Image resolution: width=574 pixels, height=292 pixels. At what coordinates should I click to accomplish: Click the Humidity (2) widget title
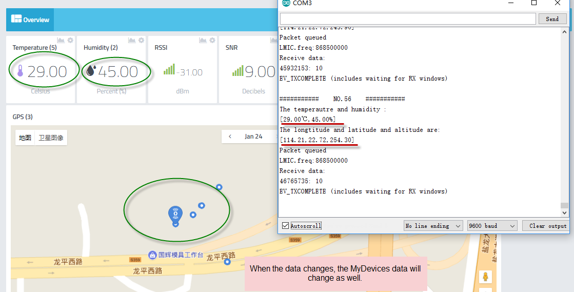(101, 48)
